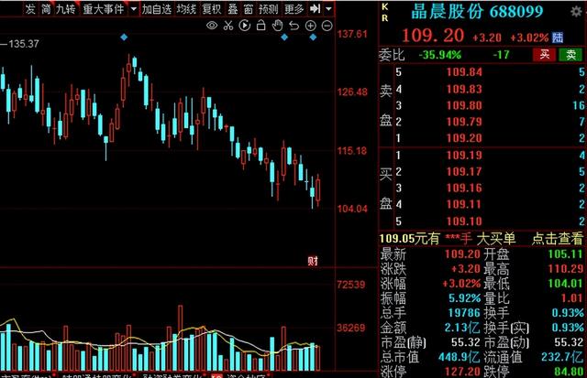This screenshot has width=587, height=378.
Task: Add stock via 加自选 button
Action: pos(157,8)
